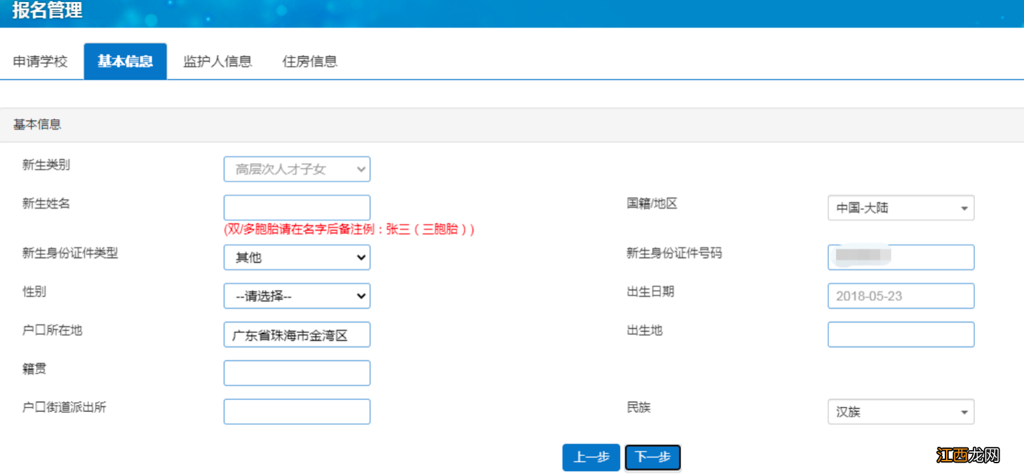Click the 国籍/地区 label
Screen dimensions: 1024x475
click(652, 203)
